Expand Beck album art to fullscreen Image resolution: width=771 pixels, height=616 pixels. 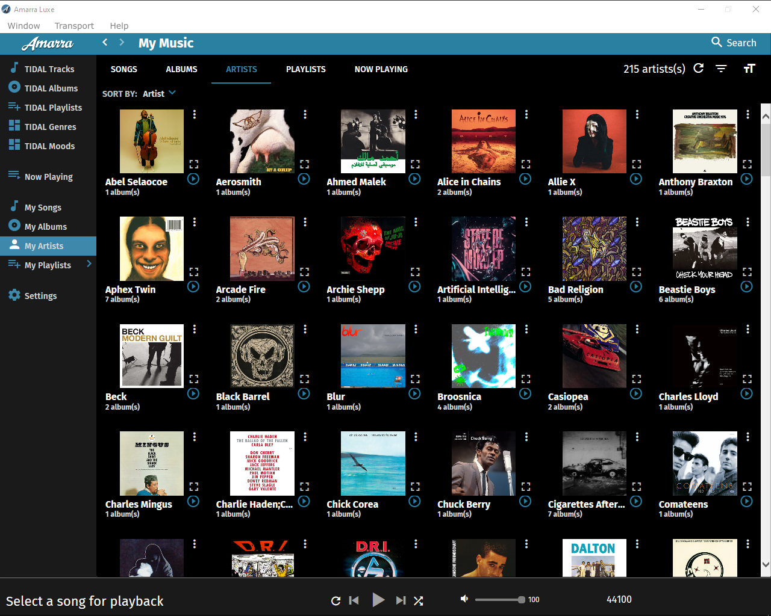tap(194, 379)
